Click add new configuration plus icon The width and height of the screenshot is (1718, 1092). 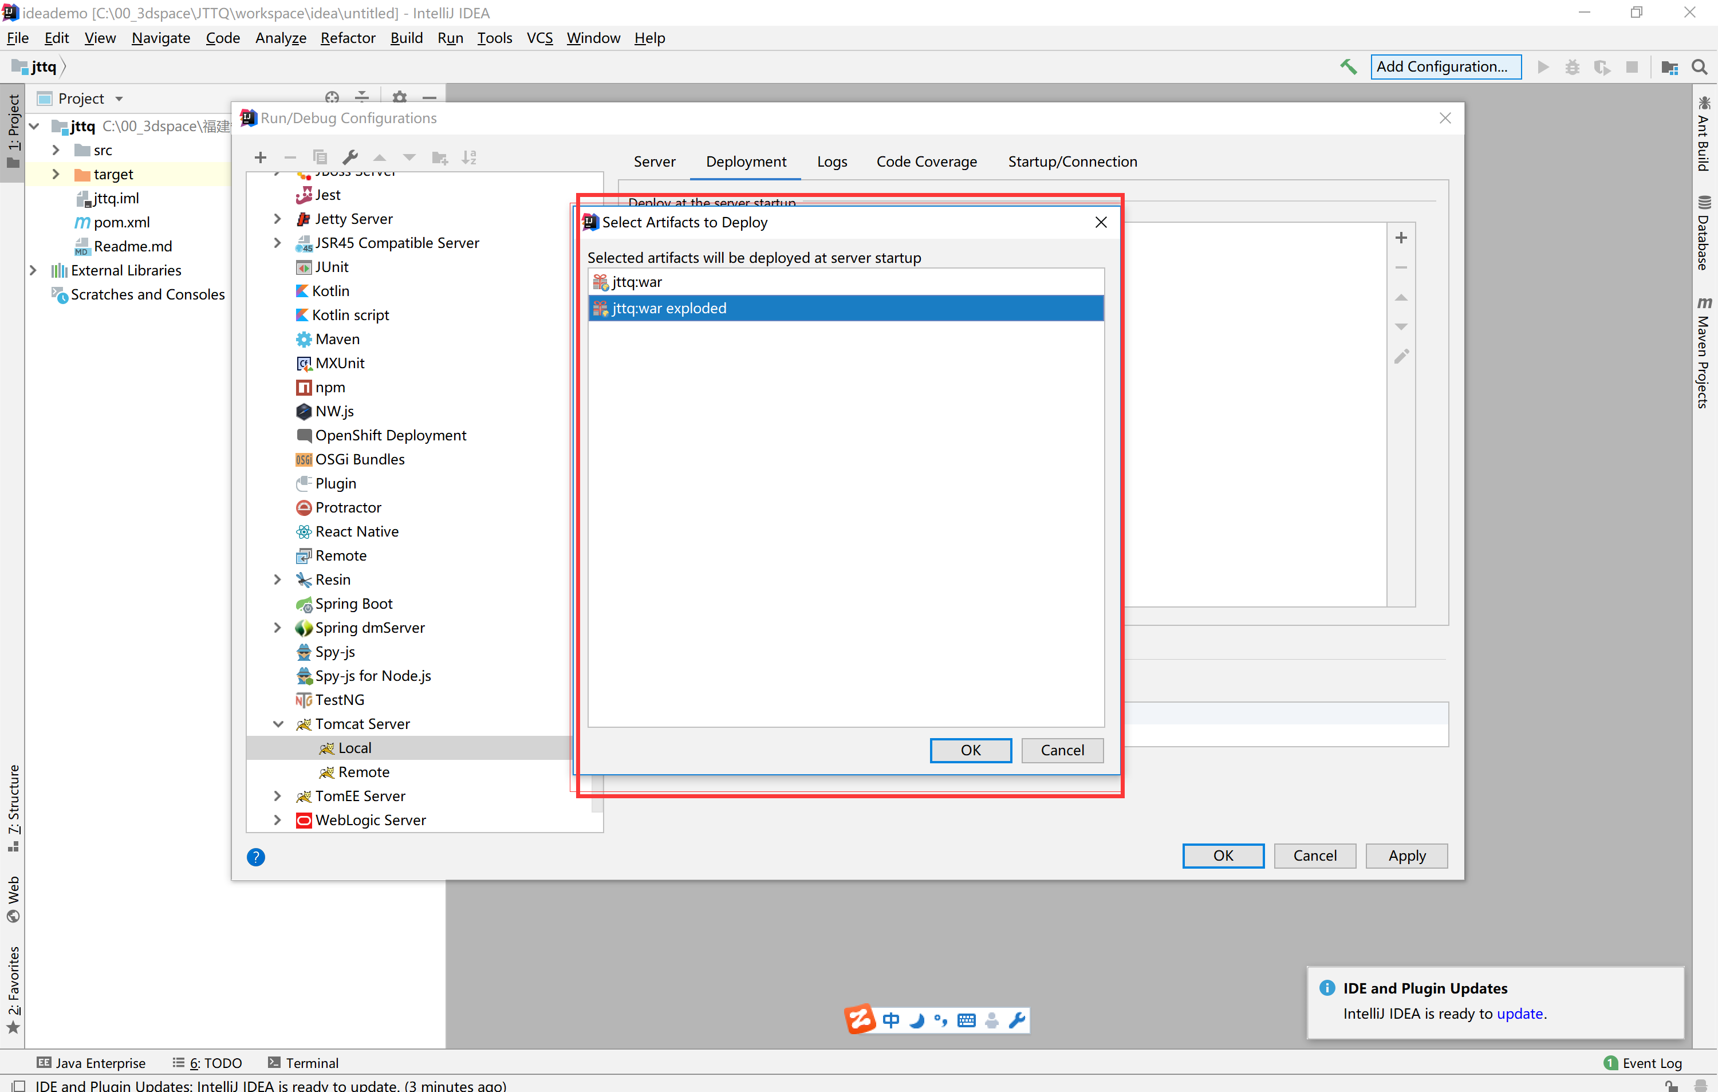tap(261, 157)
